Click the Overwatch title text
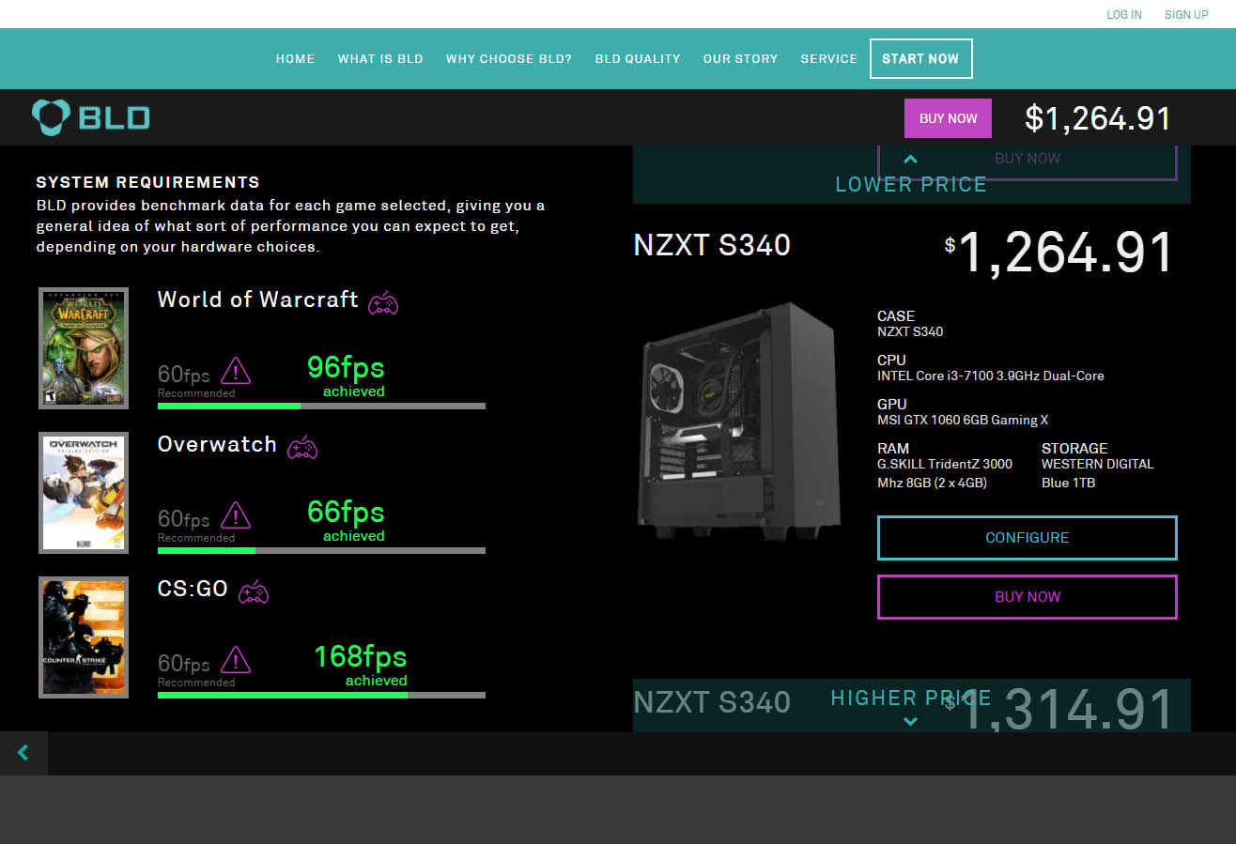The width and height of the screenshot is (1236, 844). (217, 444)
